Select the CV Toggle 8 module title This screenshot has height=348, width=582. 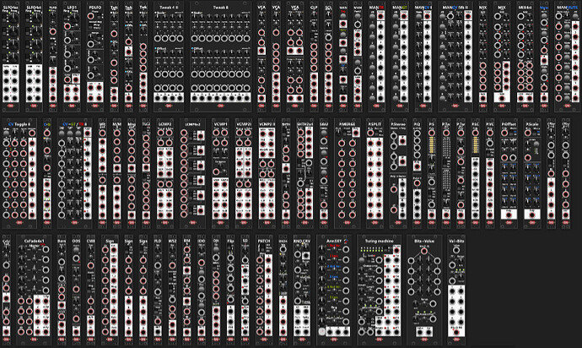(19, 124)
